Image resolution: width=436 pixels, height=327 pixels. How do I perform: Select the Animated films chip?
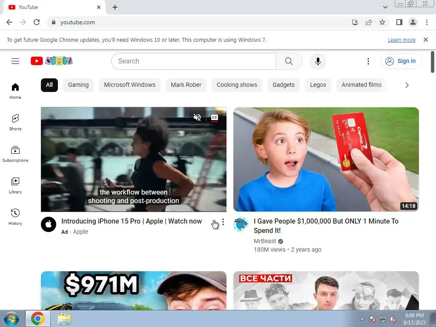[x=361, y=85]
